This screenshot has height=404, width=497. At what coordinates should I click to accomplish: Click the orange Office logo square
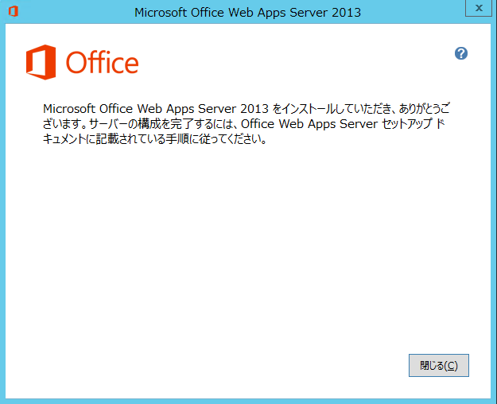coord(41,62)
